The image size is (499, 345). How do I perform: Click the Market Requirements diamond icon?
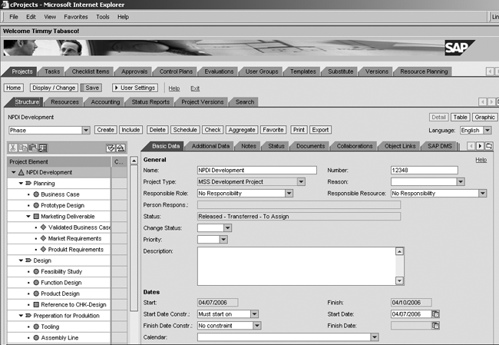44,238
